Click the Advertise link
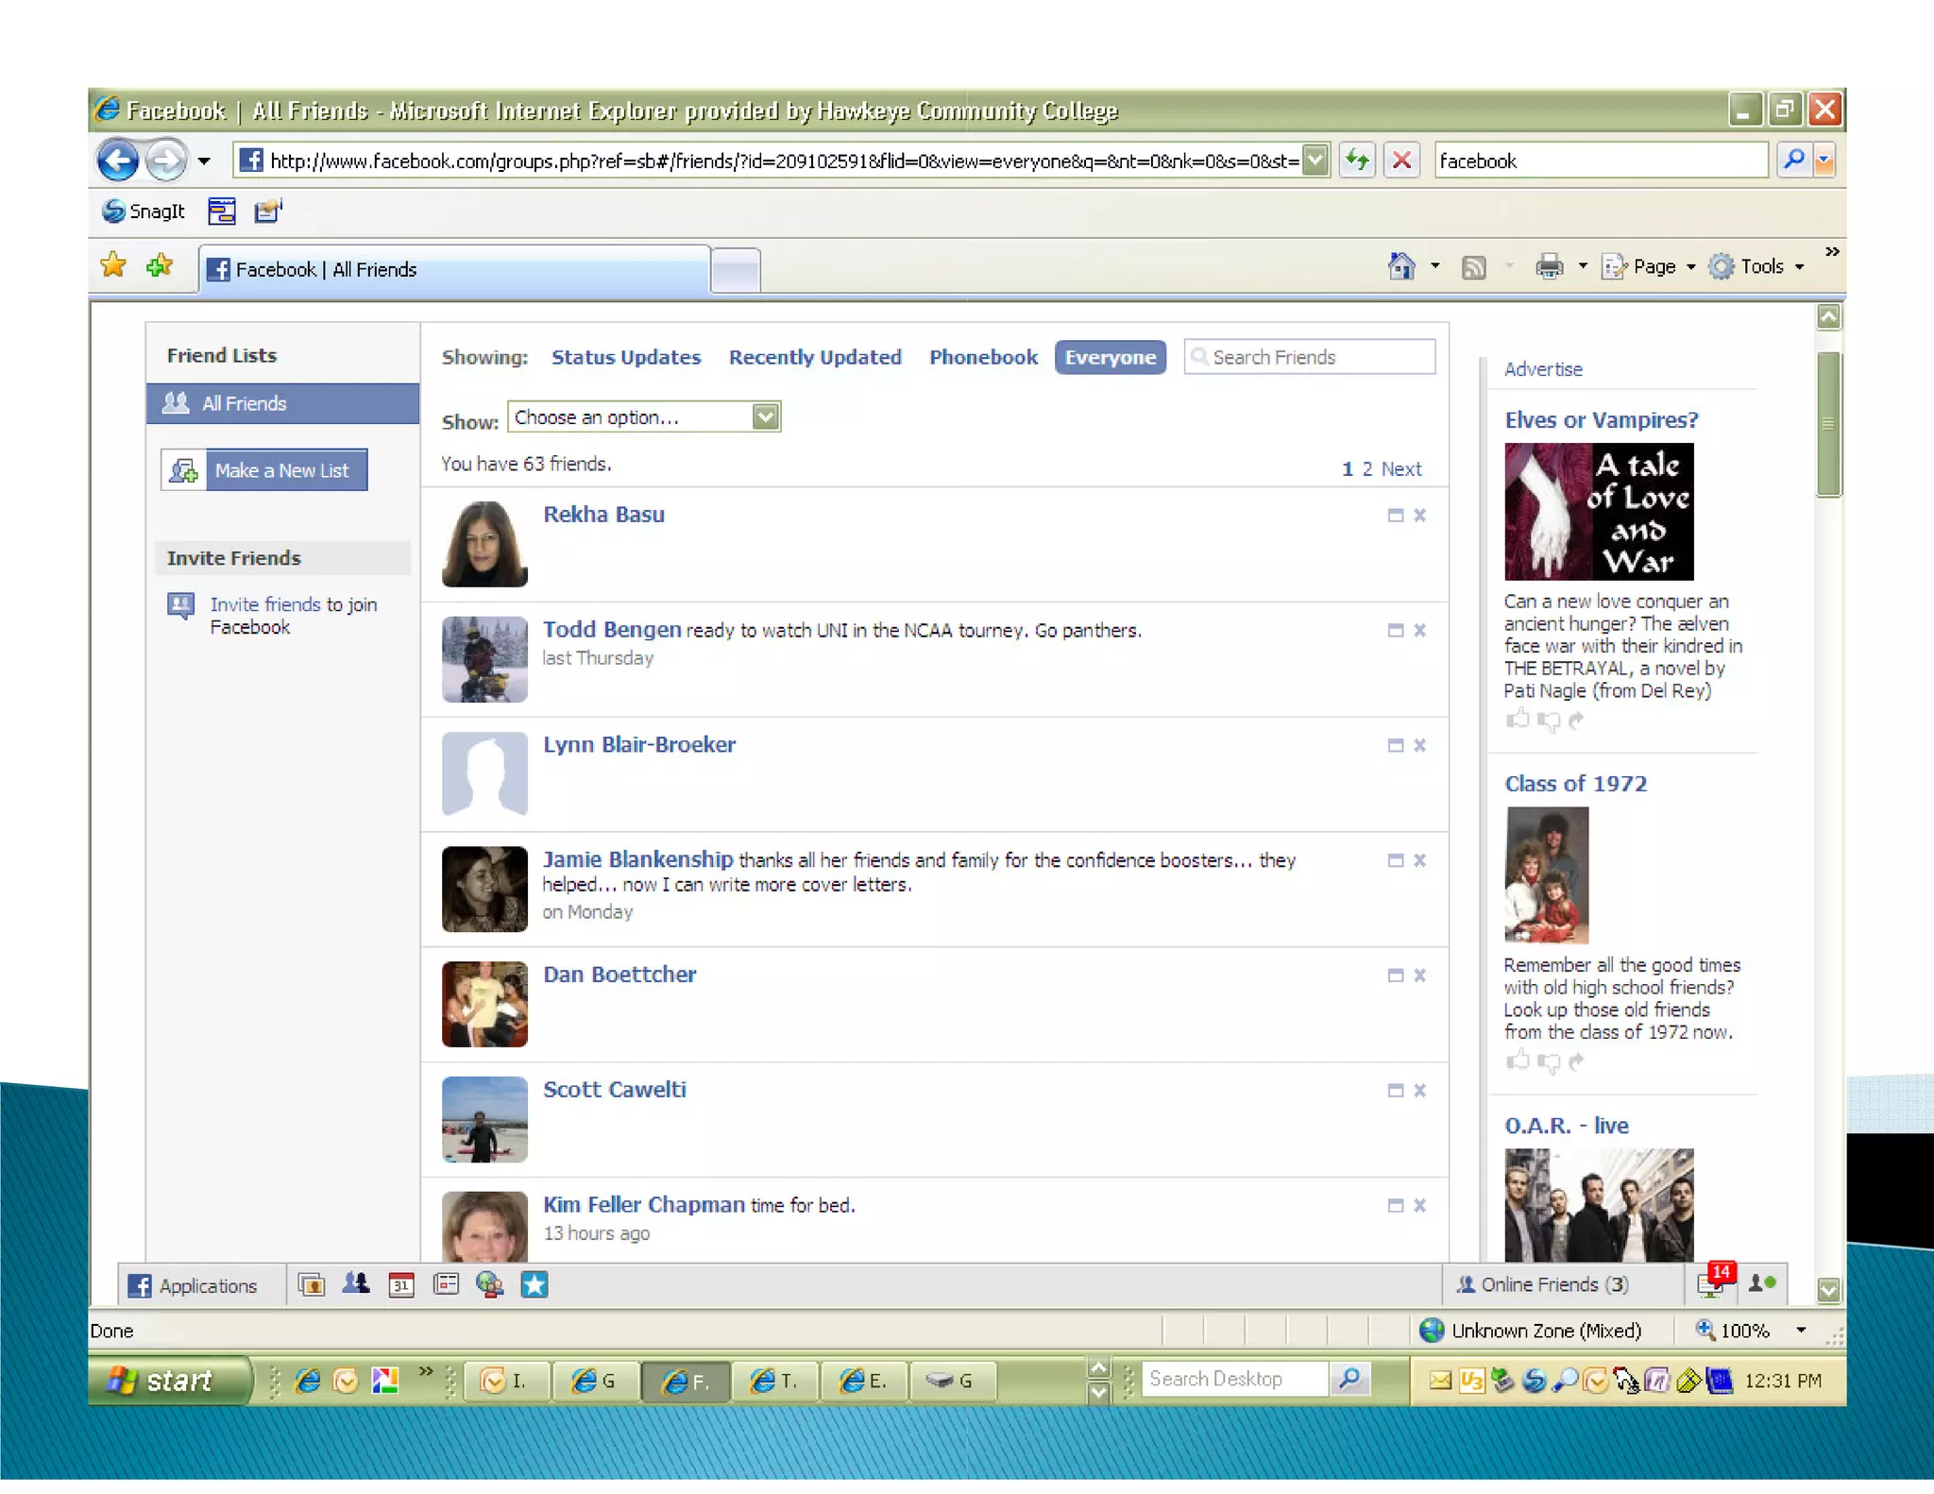 point(1543,369)
